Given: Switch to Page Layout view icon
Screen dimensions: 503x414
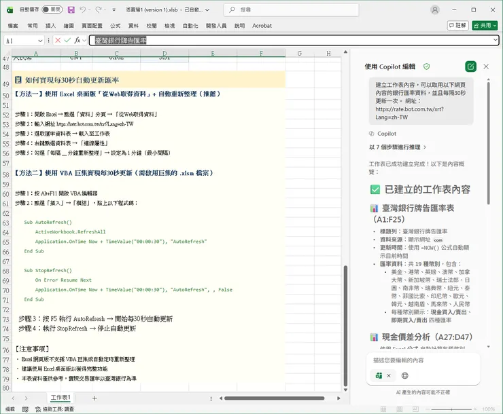Looking at the screenshot, I should point(400,409).
